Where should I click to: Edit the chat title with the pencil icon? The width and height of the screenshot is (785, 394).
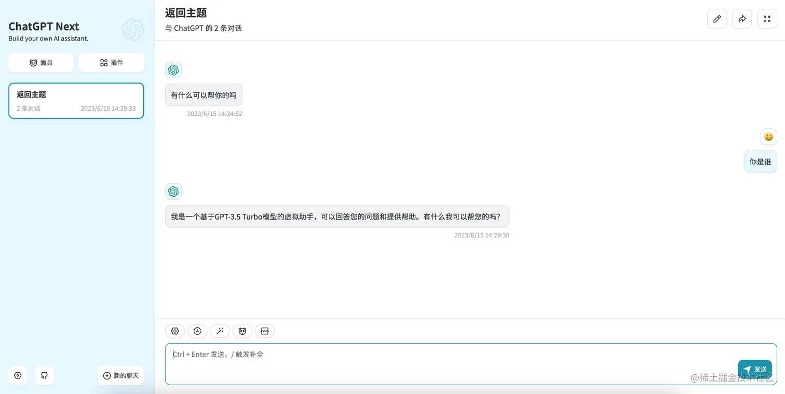coord(717,18)
